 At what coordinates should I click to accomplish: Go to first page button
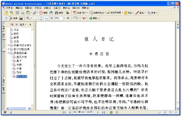point(64,112)
